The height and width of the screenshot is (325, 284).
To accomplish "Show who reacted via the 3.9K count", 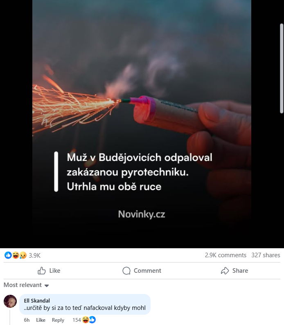I will 34,255.
